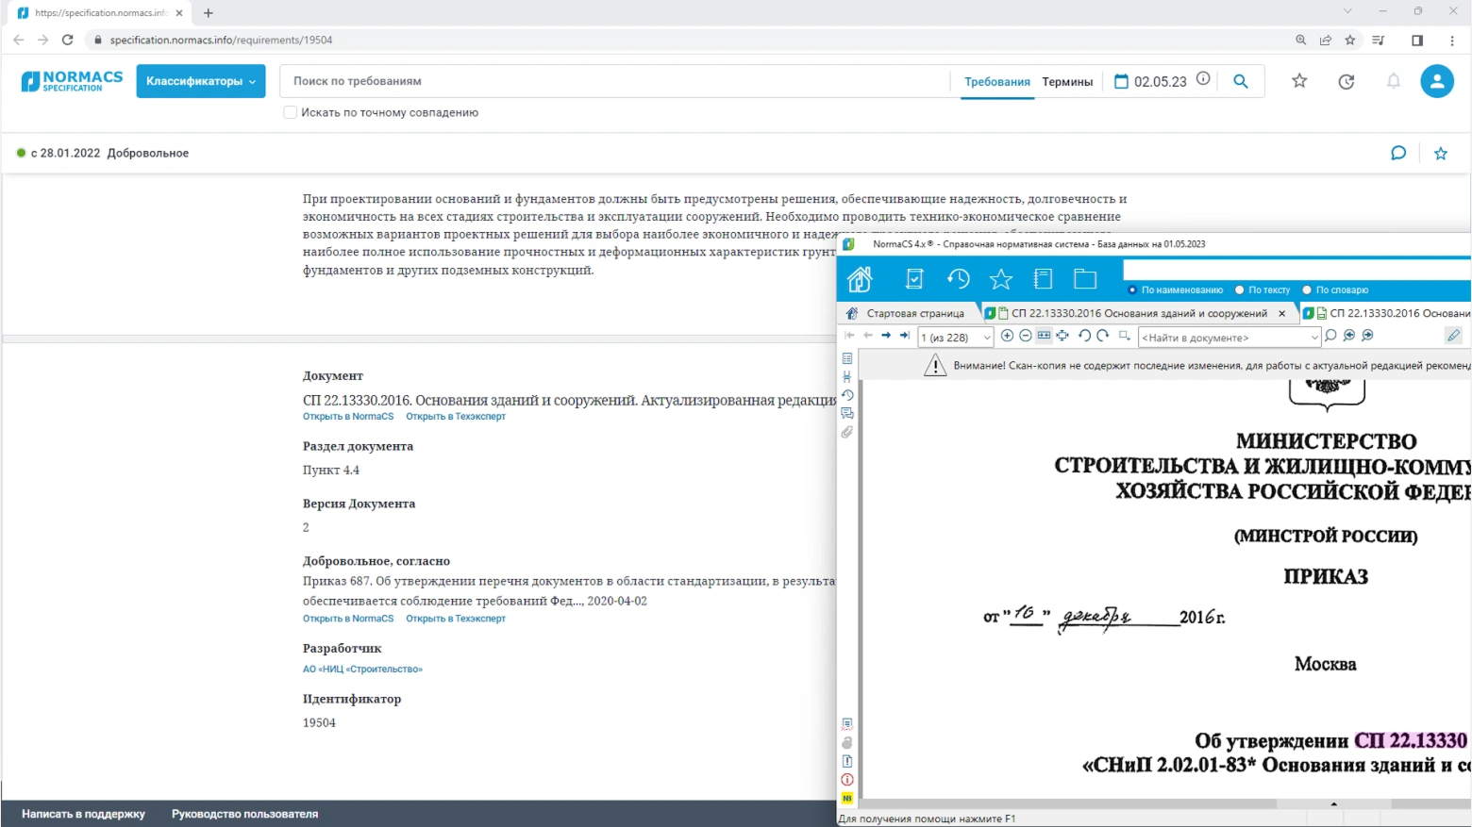This screenshot has width=1472, height=827.
Task: Click the 'Поиск по требованиям' search field
Action: point(613,81)
